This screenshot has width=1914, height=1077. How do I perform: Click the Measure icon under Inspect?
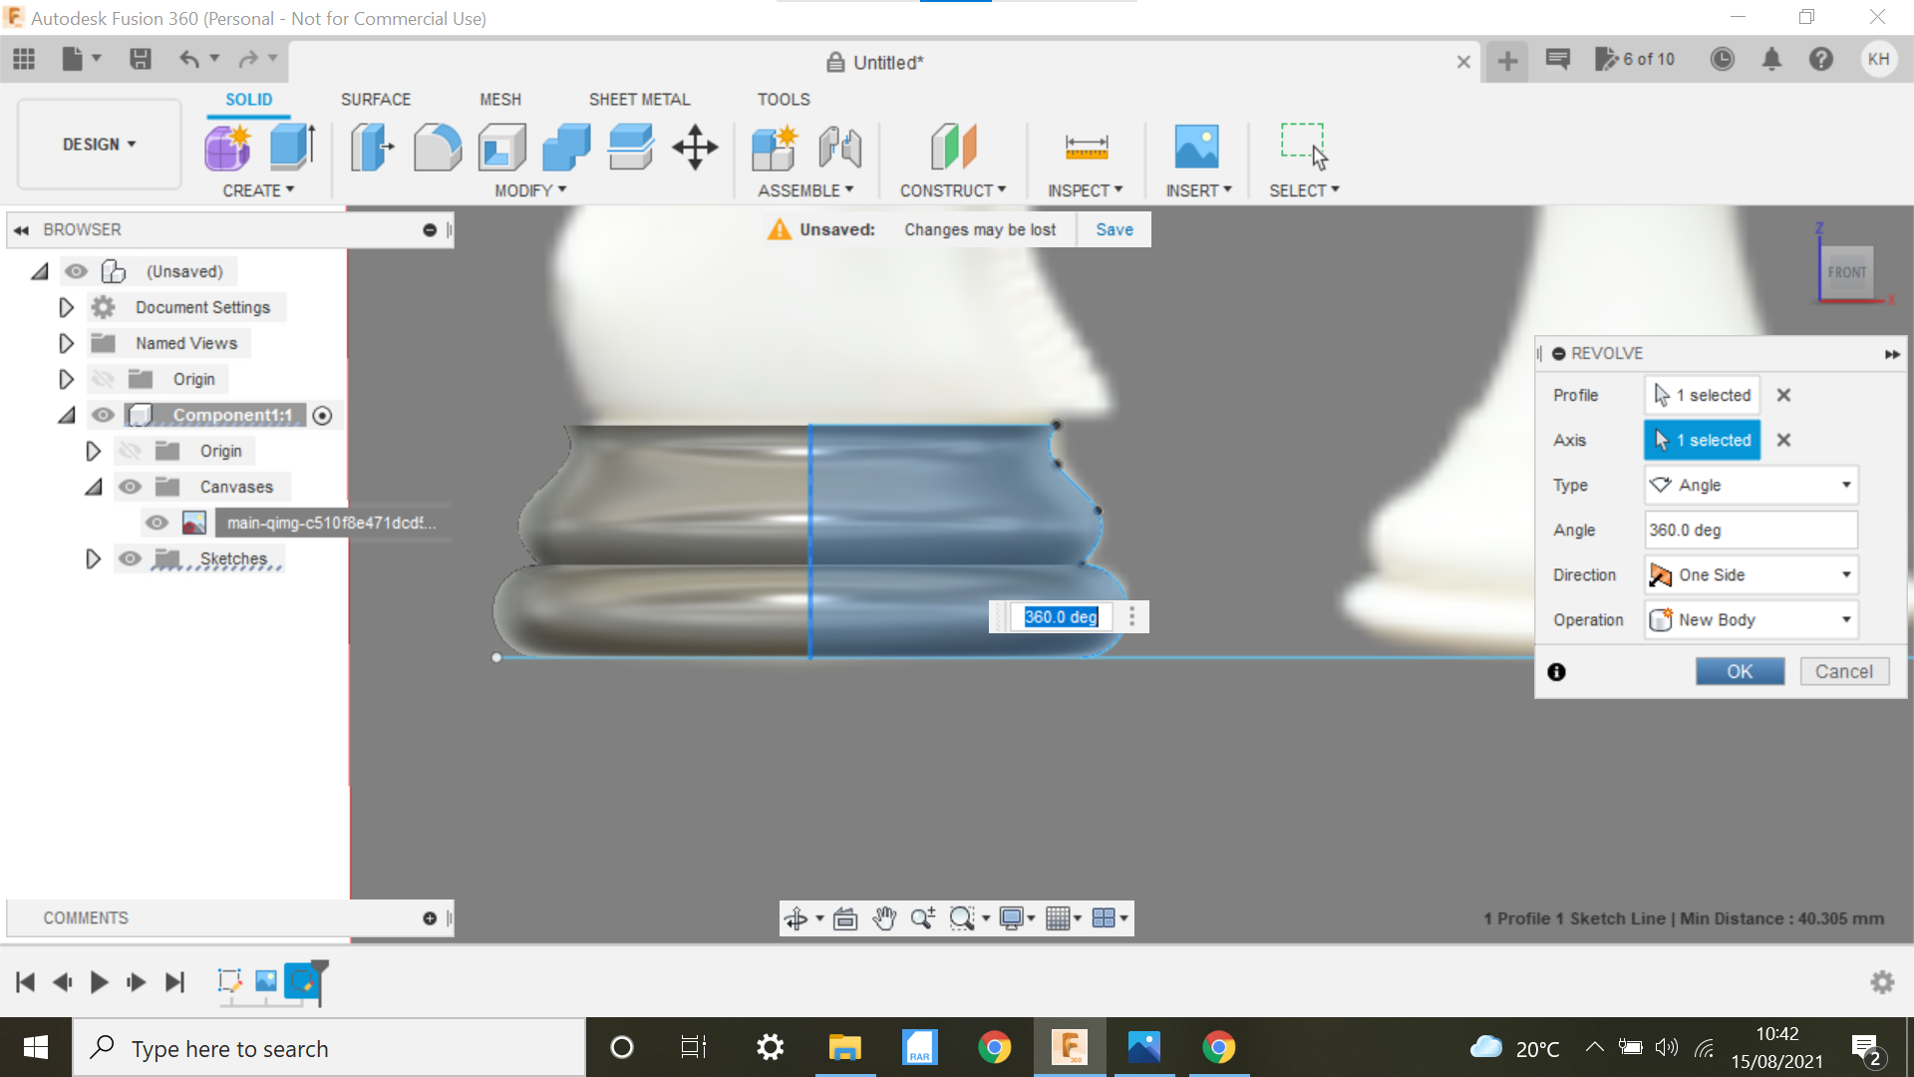[1086, 147]
